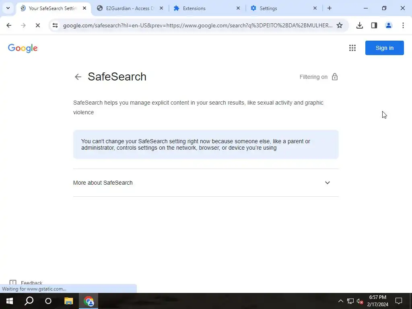412x309 pixels.
Task: Click the Google logo
Action: pos(23,48)
